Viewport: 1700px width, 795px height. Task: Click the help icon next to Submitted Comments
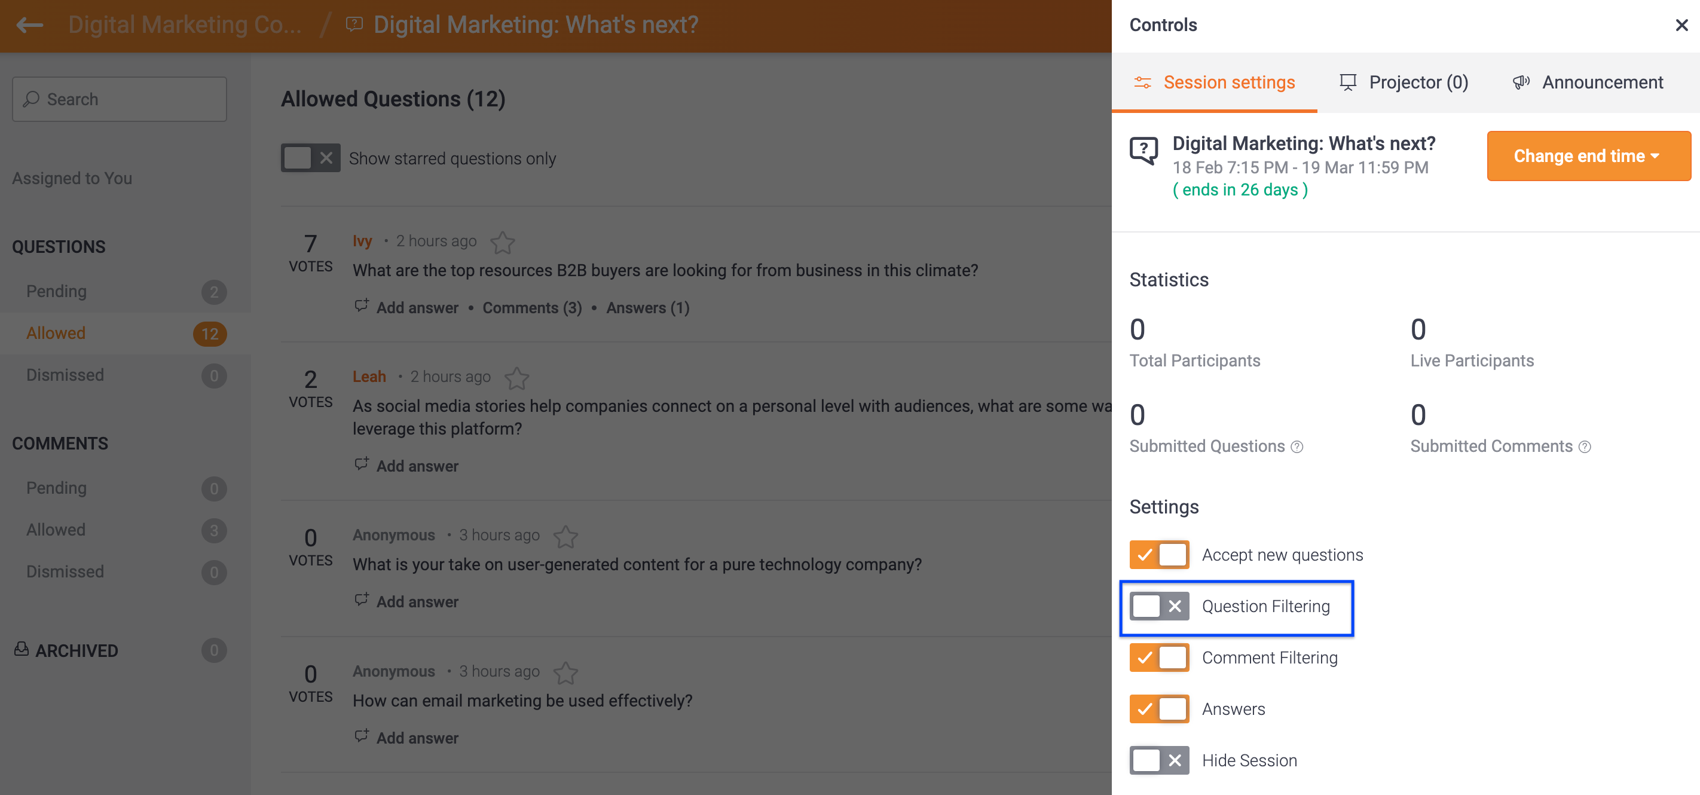coord(1585,447)
